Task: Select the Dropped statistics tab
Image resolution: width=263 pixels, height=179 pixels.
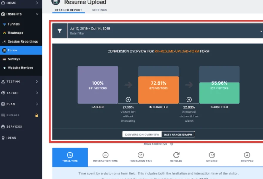Action: pos(247,157)
